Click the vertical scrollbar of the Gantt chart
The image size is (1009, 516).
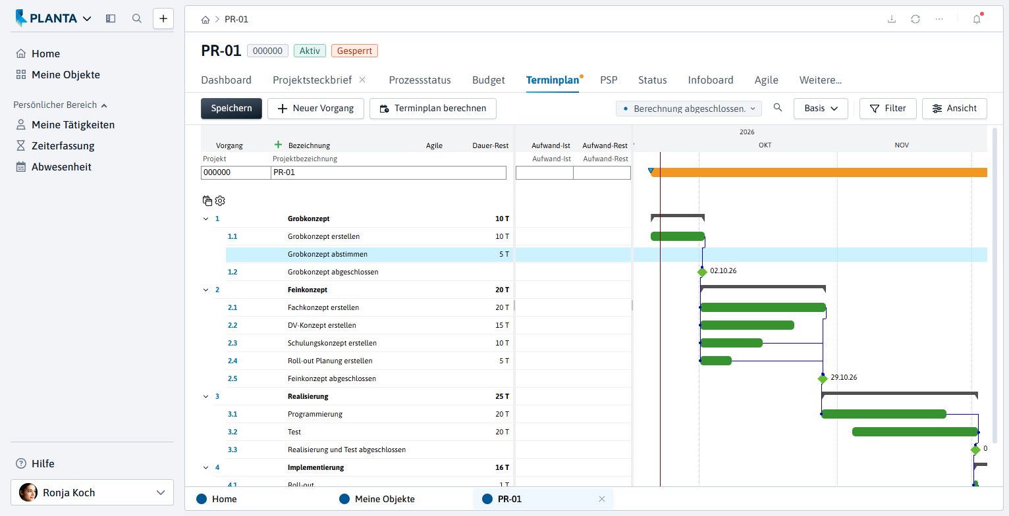(995, 286)
